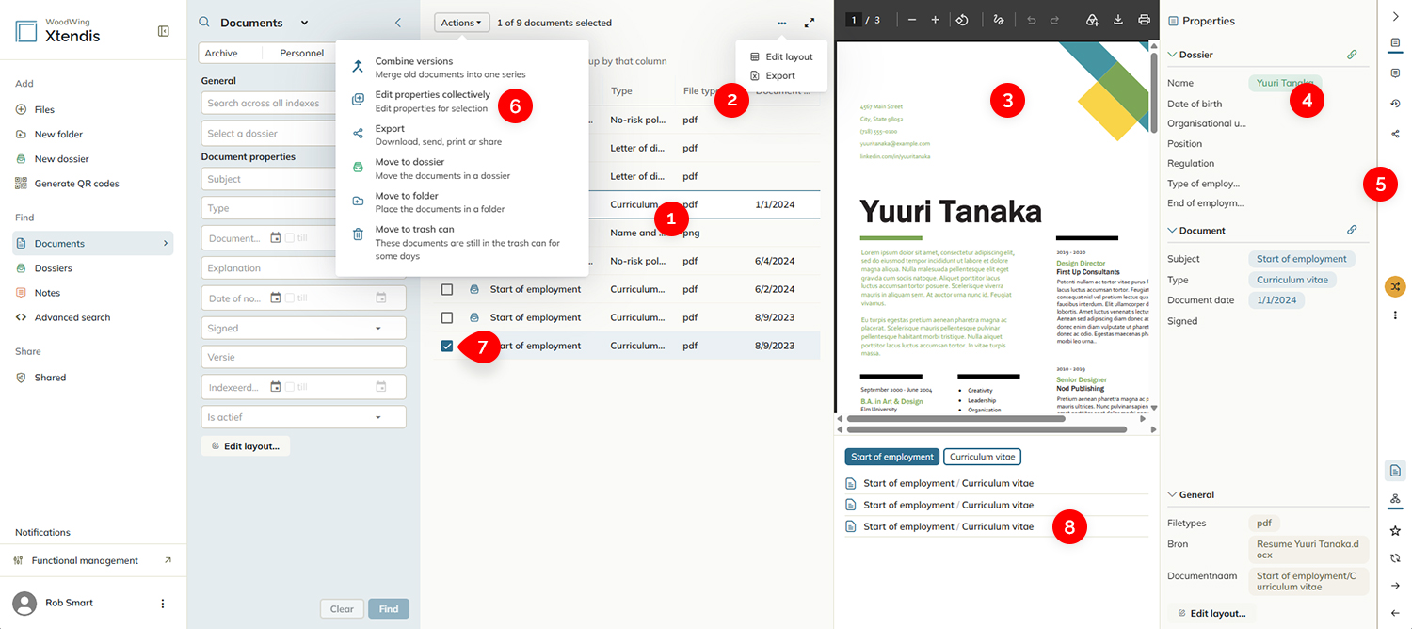Expand document list to full screen
1412x629 pixels.
(x=810, y=23)
